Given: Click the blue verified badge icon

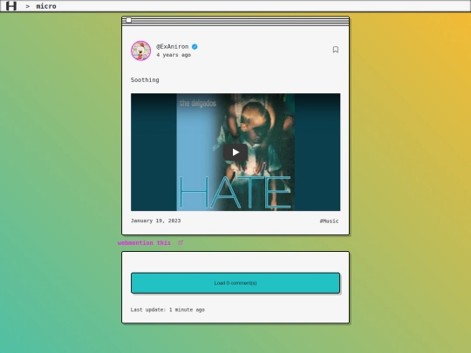Looking at the screenshot, I should point(195,46).
